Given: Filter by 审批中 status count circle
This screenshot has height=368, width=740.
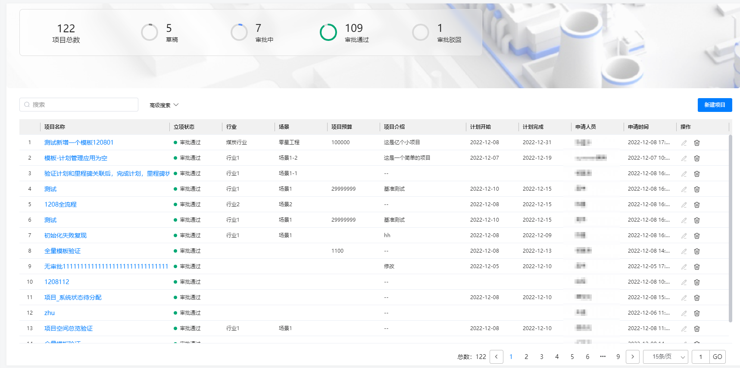Looking at the screenshot, I should (239, 32).
